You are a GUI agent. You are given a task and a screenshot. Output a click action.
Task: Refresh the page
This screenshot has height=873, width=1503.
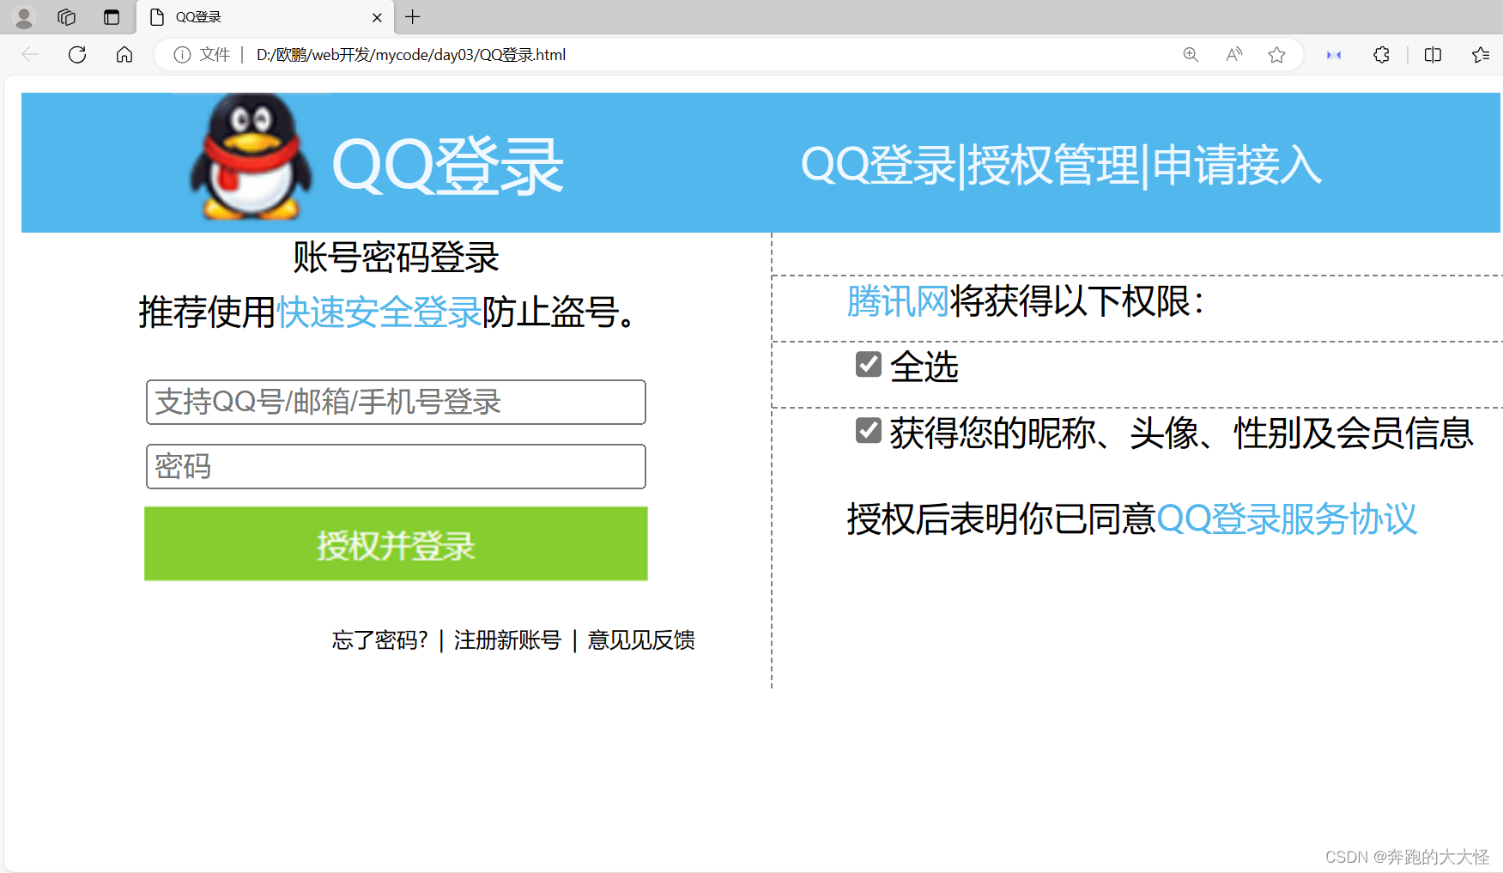click(77, 55)
